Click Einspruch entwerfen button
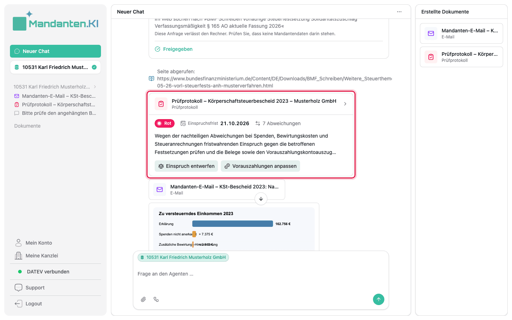The height and width of the screenshot is (320, 512). (x=186, y=166)
